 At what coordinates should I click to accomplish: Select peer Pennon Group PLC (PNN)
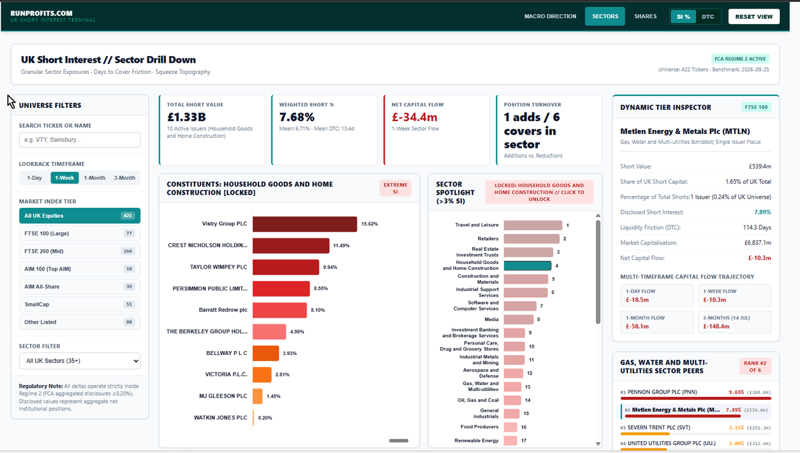[695, 393]
